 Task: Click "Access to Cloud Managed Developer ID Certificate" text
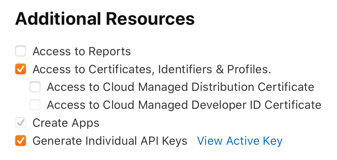point(184,105)
